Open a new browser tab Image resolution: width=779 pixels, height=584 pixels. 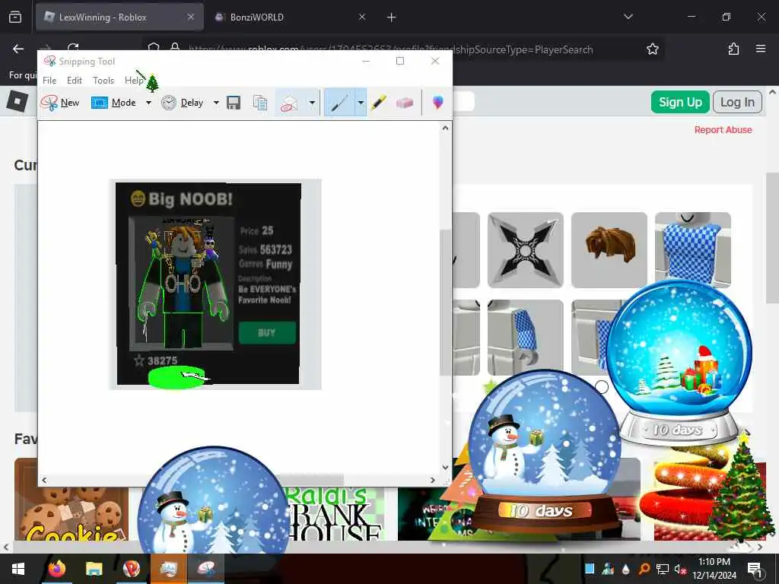pyautogui.click(x=392, y=17)
